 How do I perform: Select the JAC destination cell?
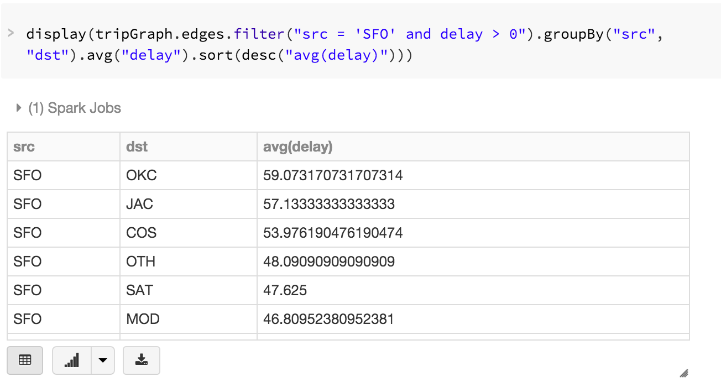139,204
